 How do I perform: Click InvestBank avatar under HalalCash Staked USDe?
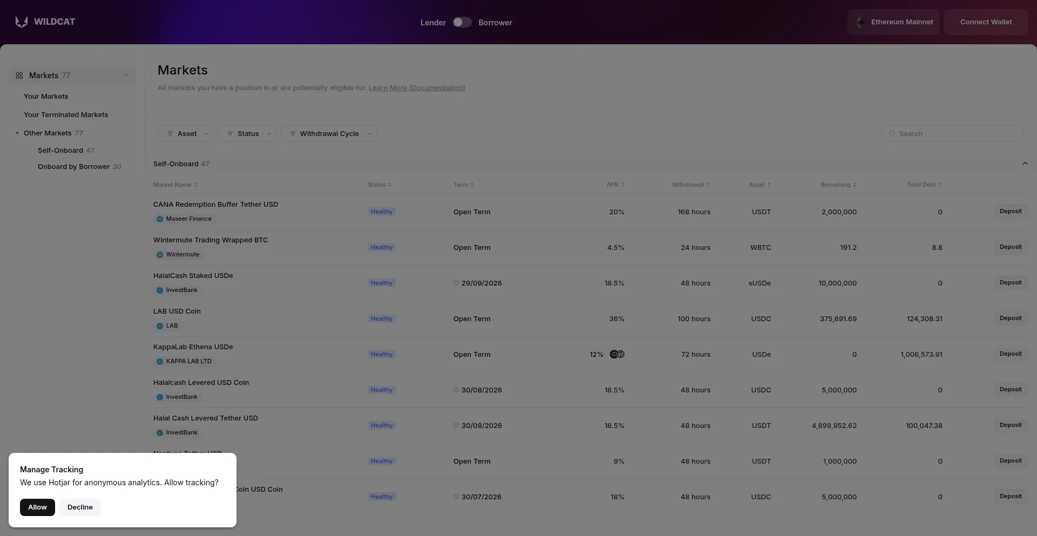coord(160,290)
